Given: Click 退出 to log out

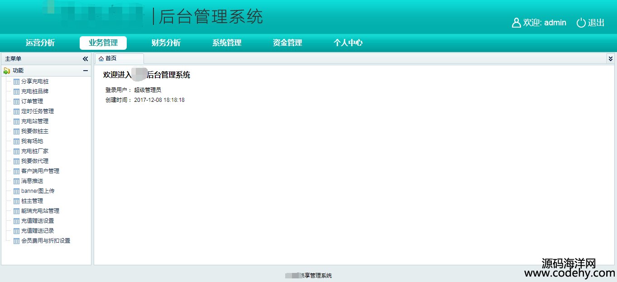Looking at the screenshot, I should (x=596, y=23).
